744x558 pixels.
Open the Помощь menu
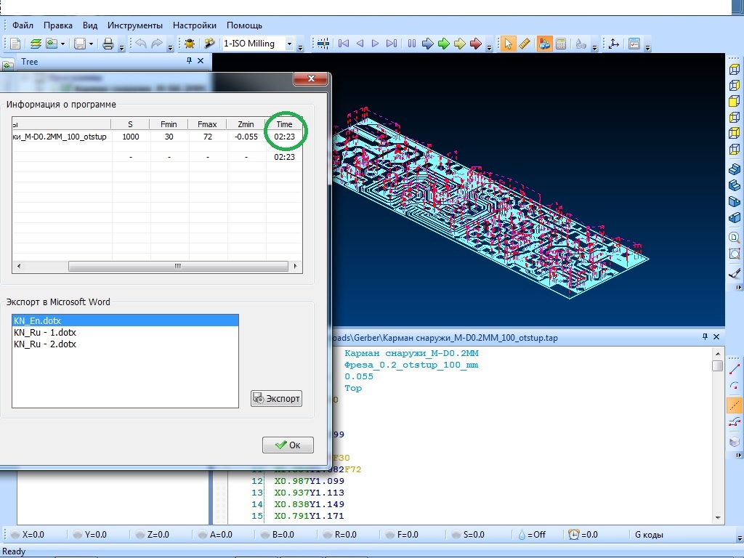coord(244,25)
